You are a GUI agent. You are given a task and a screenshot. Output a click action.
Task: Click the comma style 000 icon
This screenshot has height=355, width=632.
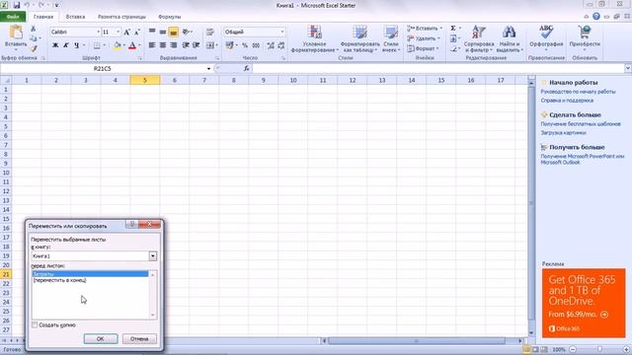256,45
